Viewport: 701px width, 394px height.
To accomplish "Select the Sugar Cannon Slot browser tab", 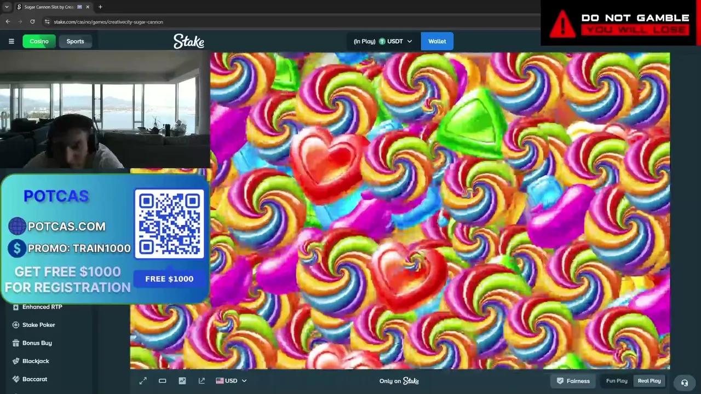I will [53, 7].
